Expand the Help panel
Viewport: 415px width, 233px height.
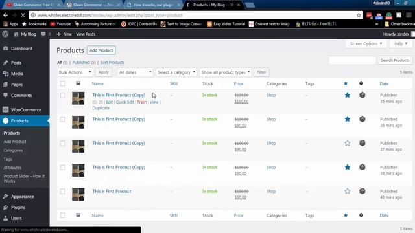coord(401,43)
